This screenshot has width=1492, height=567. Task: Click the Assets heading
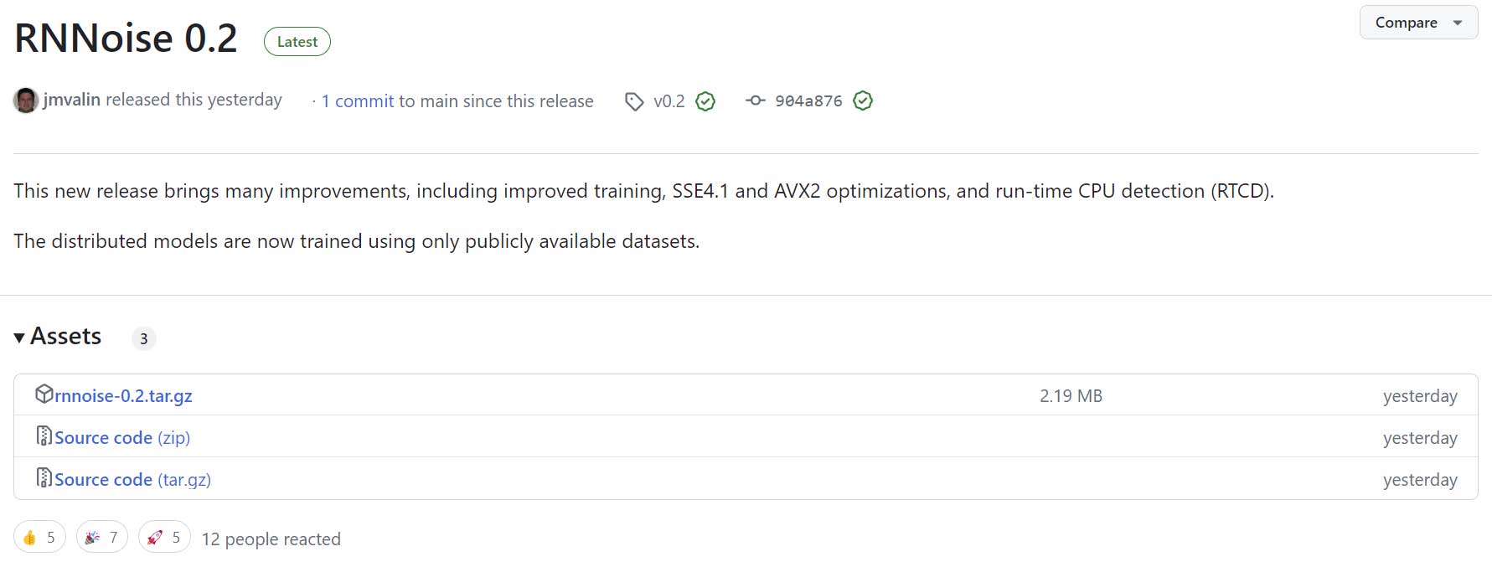(x=65, y=337)
